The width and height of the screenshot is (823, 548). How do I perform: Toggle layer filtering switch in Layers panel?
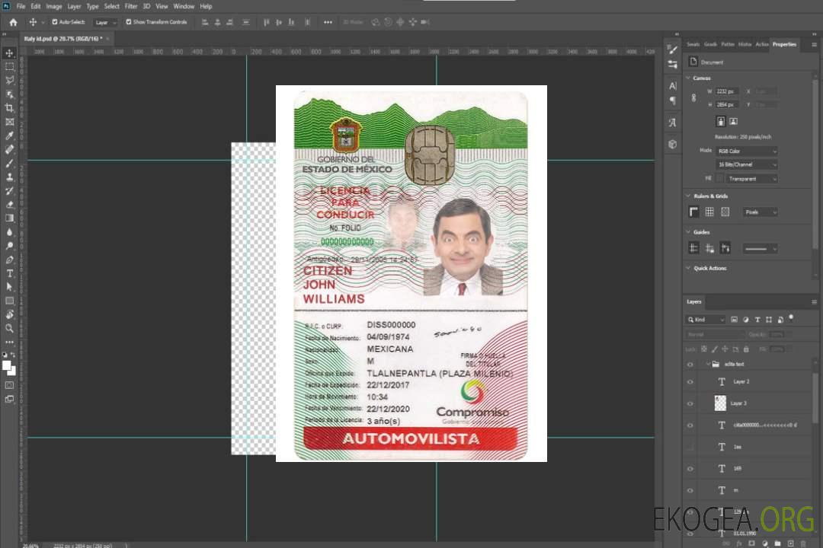coord(791,318)
